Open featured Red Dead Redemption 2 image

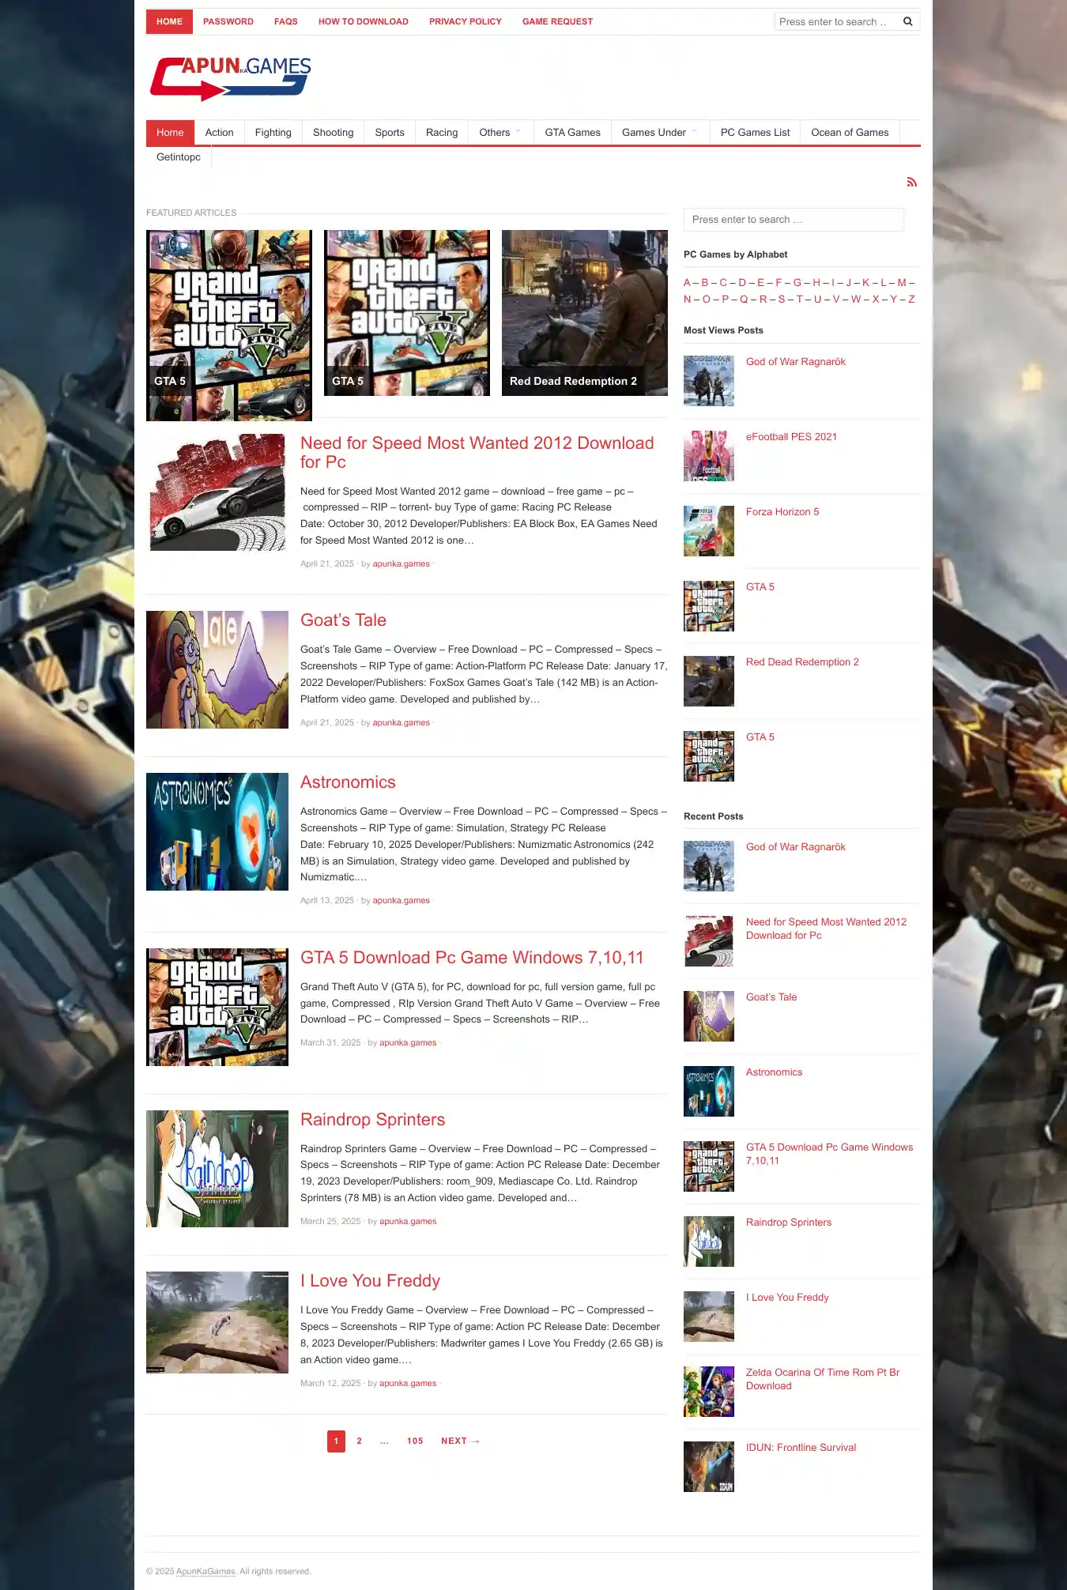584,313
